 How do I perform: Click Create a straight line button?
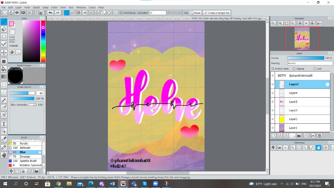coord(217,13)
